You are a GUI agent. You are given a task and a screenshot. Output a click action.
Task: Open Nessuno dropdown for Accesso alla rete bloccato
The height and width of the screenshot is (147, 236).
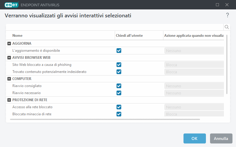pos(194,107)
